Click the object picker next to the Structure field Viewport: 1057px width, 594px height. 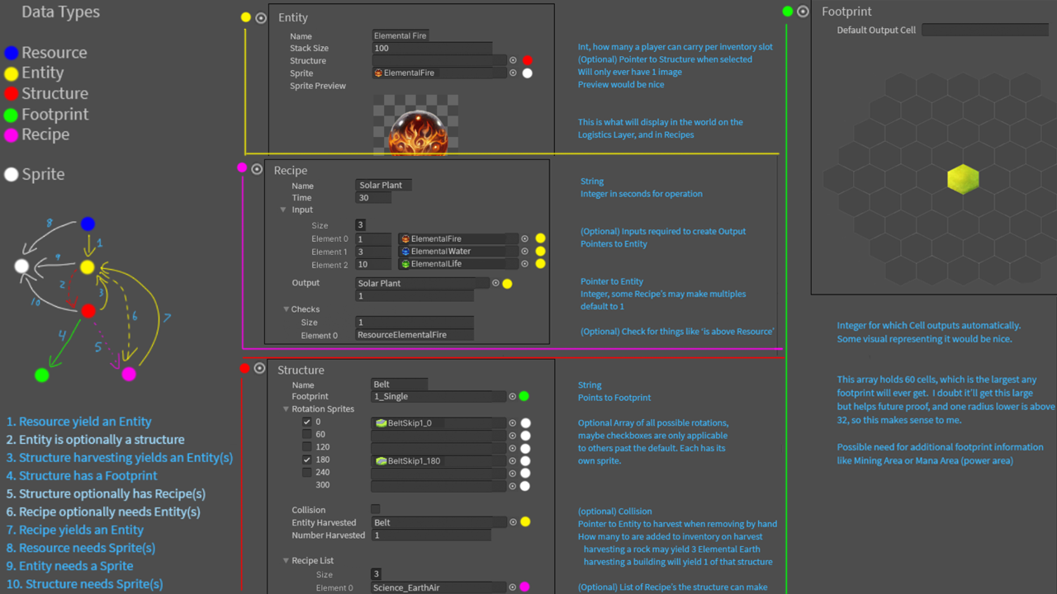click(513, 60)
